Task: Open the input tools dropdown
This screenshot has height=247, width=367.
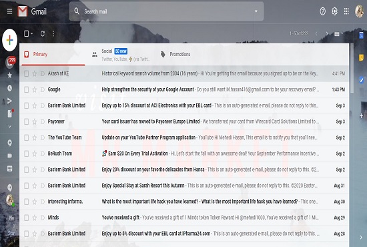Action: [x=338, y=34]
